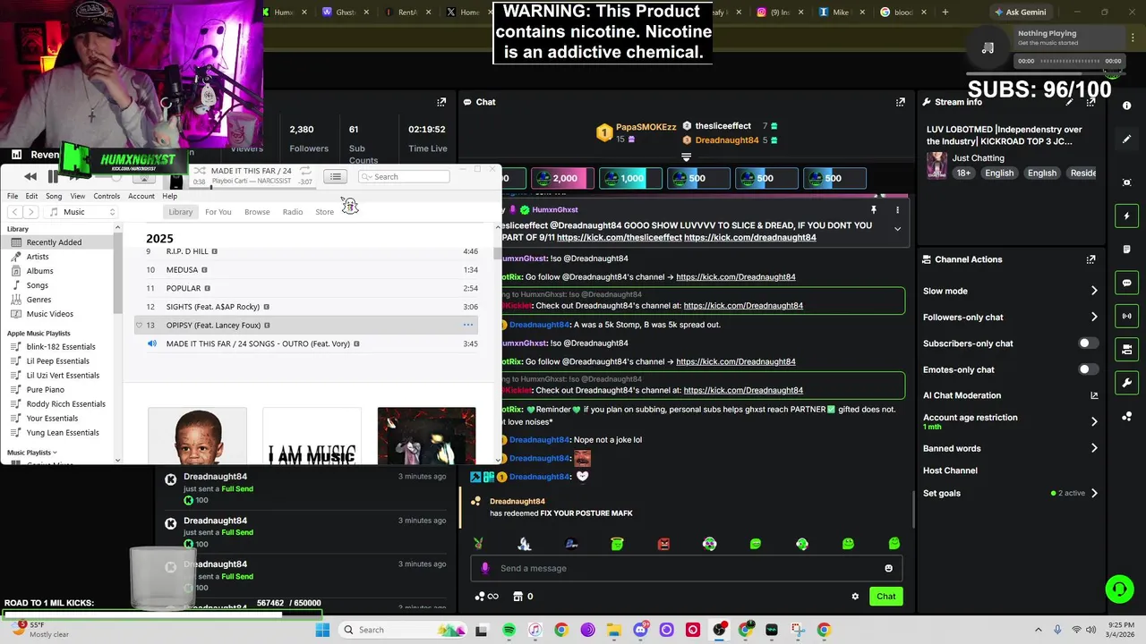Select Albums in the iTunes library sidebar
The width and height of the screenshot is (1146, 644).
click(x=39, y=271)
